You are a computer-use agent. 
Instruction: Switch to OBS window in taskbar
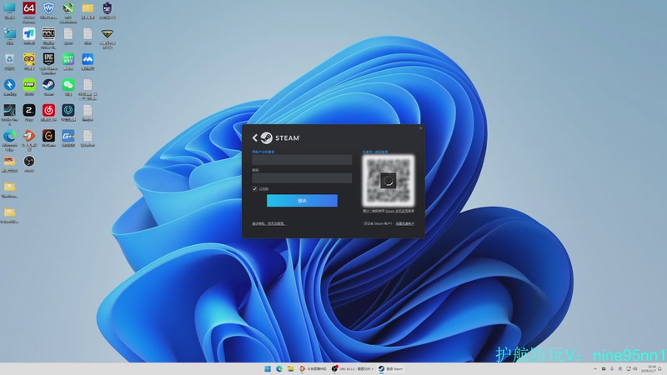coord(352,368)
